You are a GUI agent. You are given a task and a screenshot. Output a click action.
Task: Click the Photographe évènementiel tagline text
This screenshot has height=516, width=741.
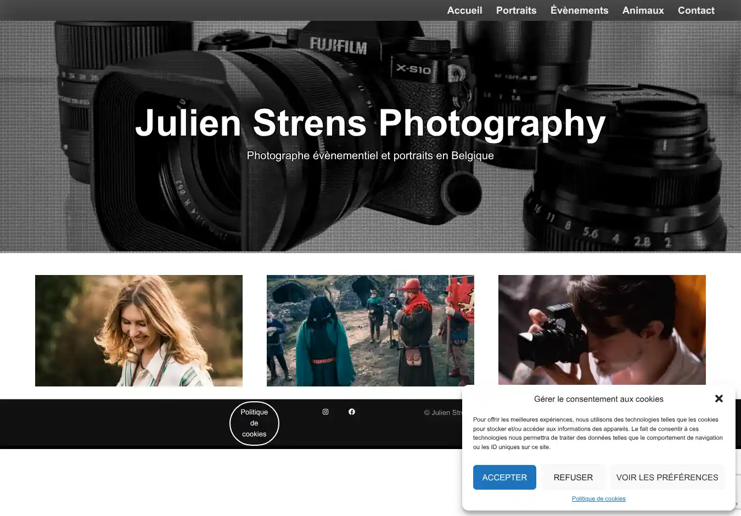pos(370,156)
